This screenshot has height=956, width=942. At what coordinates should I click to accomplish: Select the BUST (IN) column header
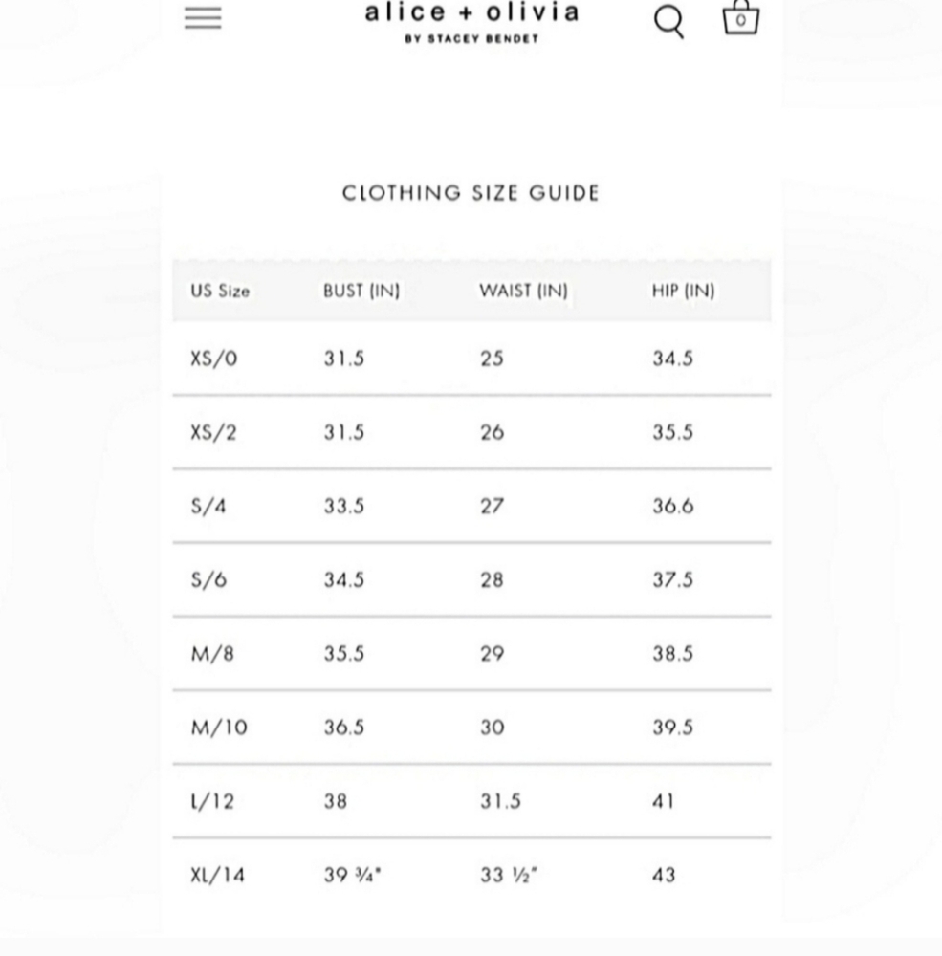click(361, 291)
